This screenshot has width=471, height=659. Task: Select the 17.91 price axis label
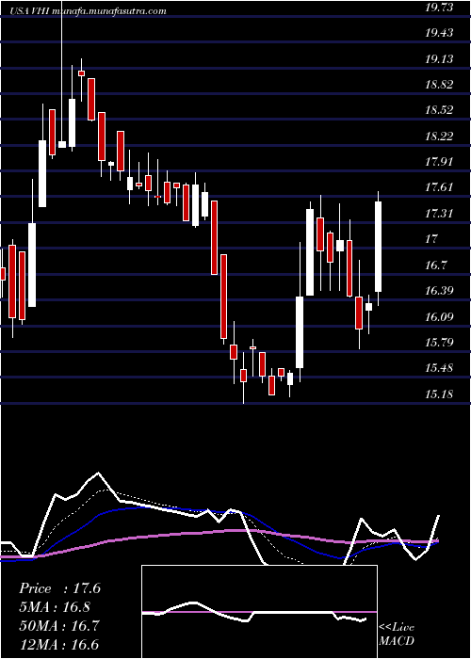439,161
